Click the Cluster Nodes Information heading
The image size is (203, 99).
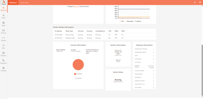[x=63, y=27]
